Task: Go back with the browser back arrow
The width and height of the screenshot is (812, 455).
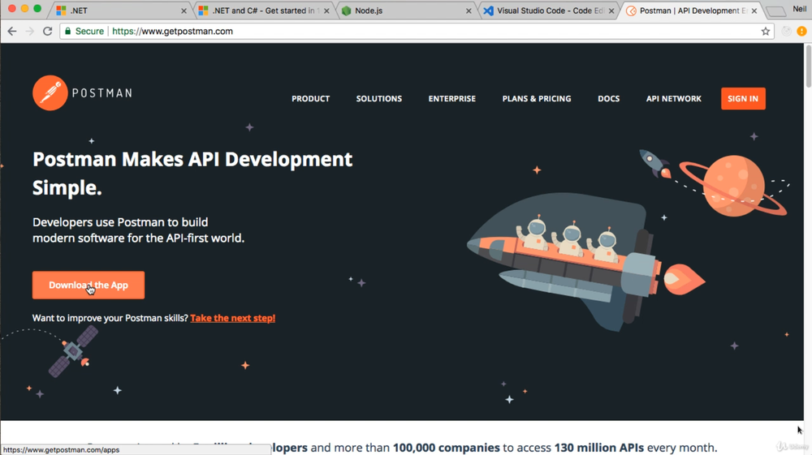Action: coord(12,31)
